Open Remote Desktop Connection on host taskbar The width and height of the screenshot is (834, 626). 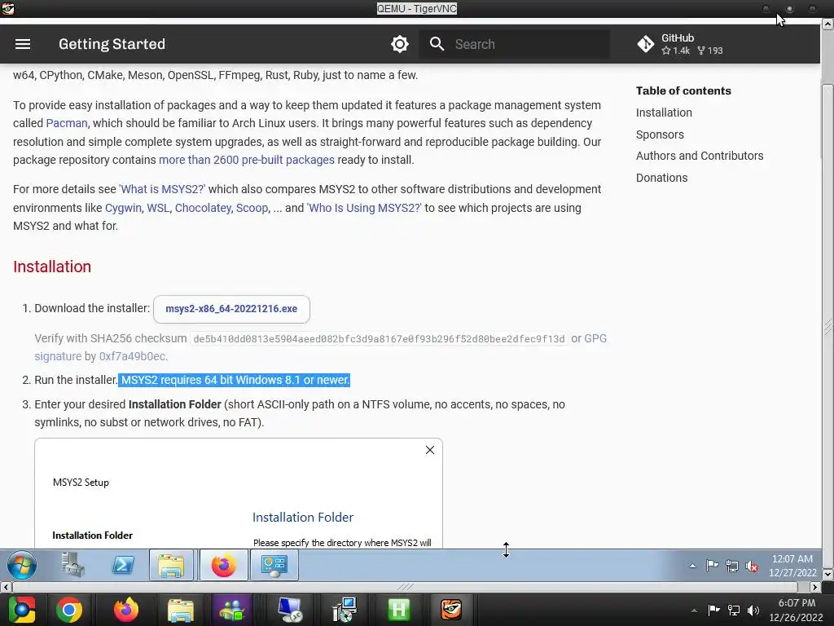[x=291, y=610]
